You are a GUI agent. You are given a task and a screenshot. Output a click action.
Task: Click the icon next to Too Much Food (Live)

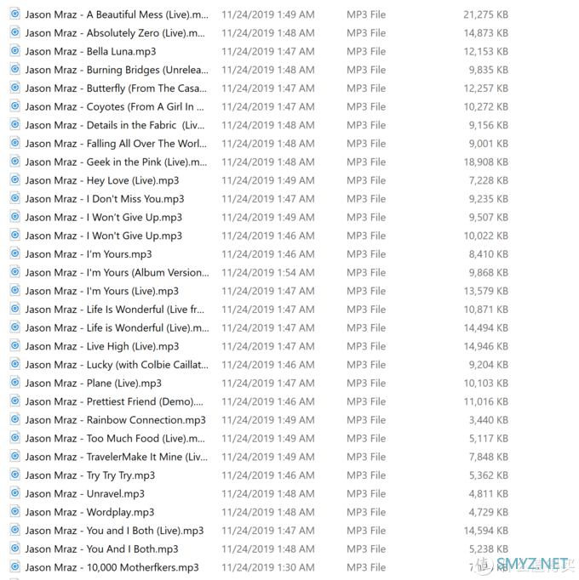coord(14,438)
